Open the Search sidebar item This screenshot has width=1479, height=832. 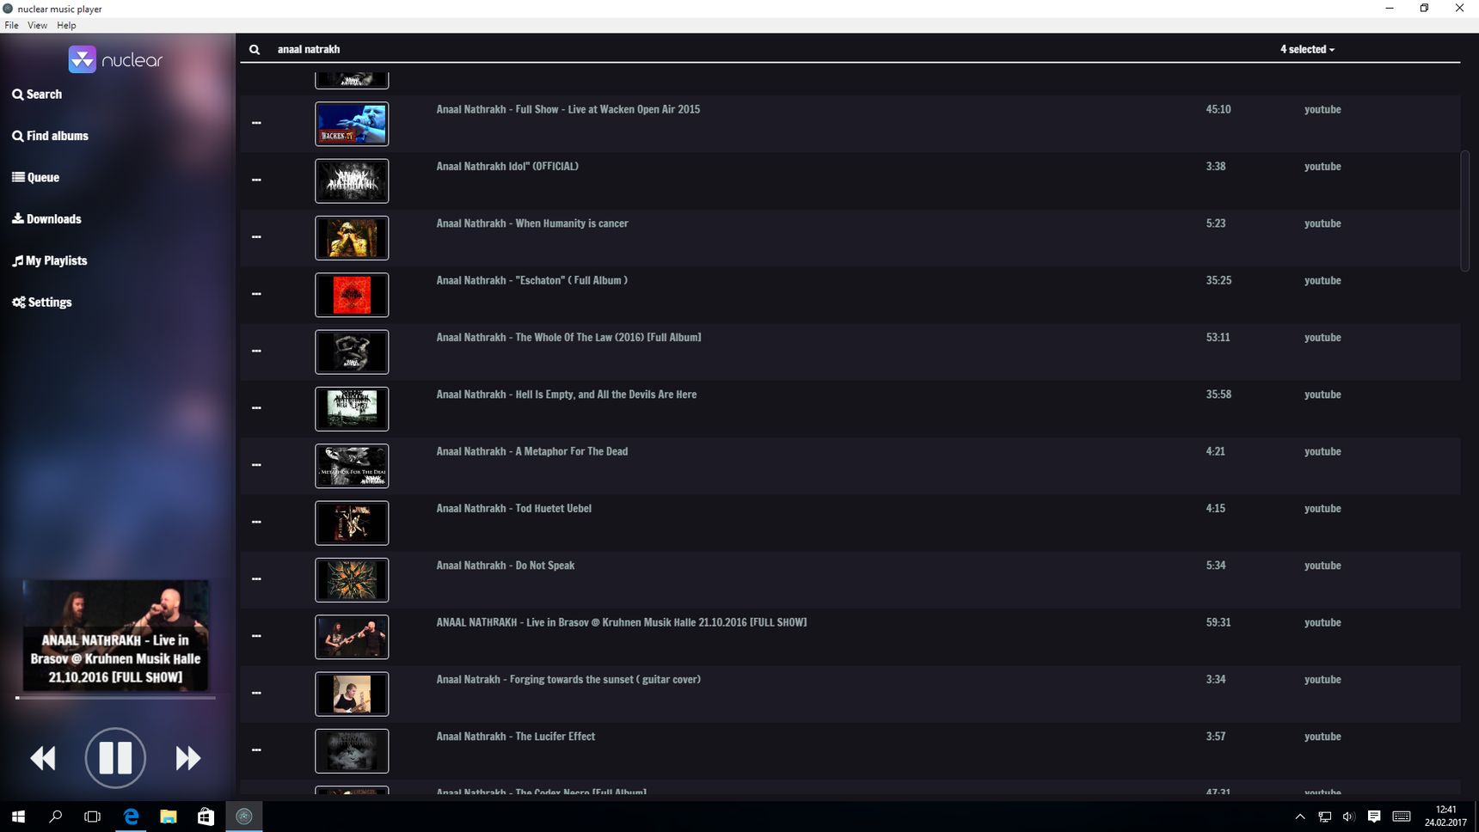coord(37,95)
